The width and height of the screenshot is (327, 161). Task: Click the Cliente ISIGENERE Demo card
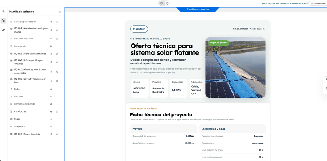140,88
